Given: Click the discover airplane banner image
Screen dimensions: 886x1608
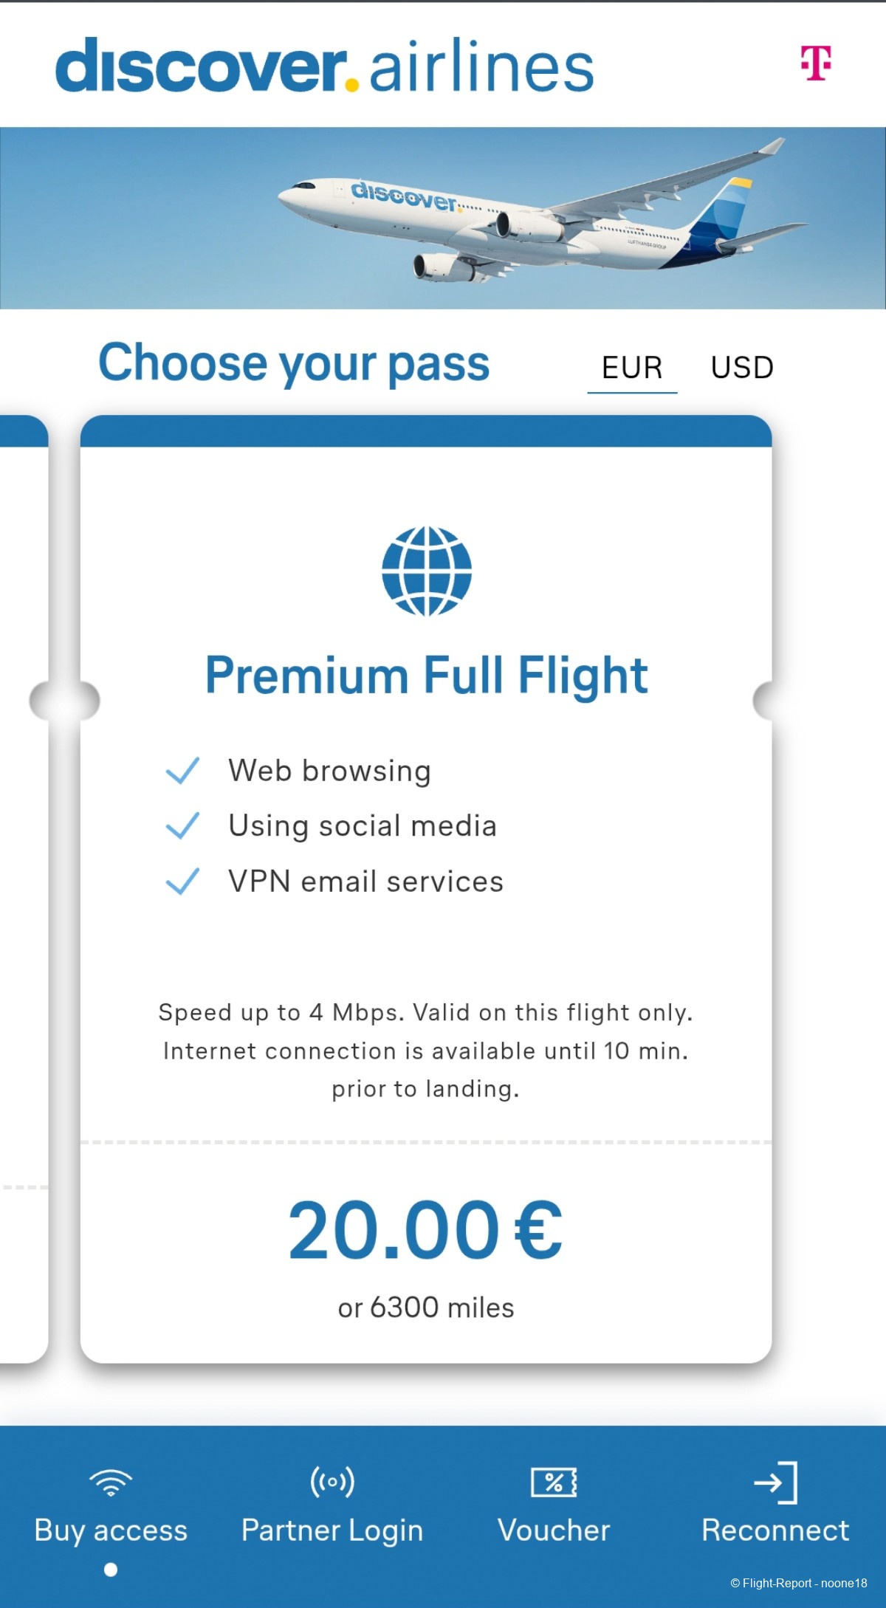Looking at the screenshot, I should (443, 218).
